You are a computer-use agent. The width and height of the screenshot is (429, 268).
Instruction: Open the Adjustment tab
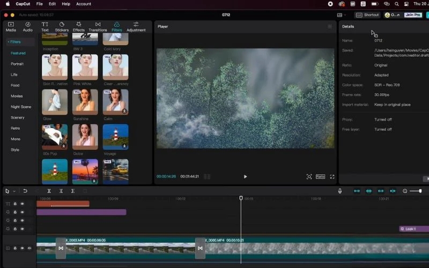[136, 27]
